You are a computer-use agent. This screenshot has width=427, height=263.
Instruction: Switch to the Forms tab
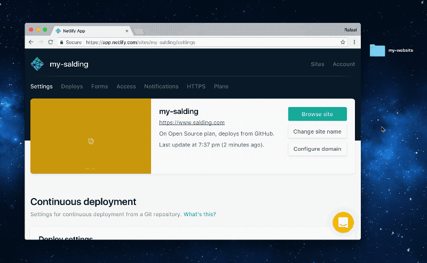(x=99, y=86)
